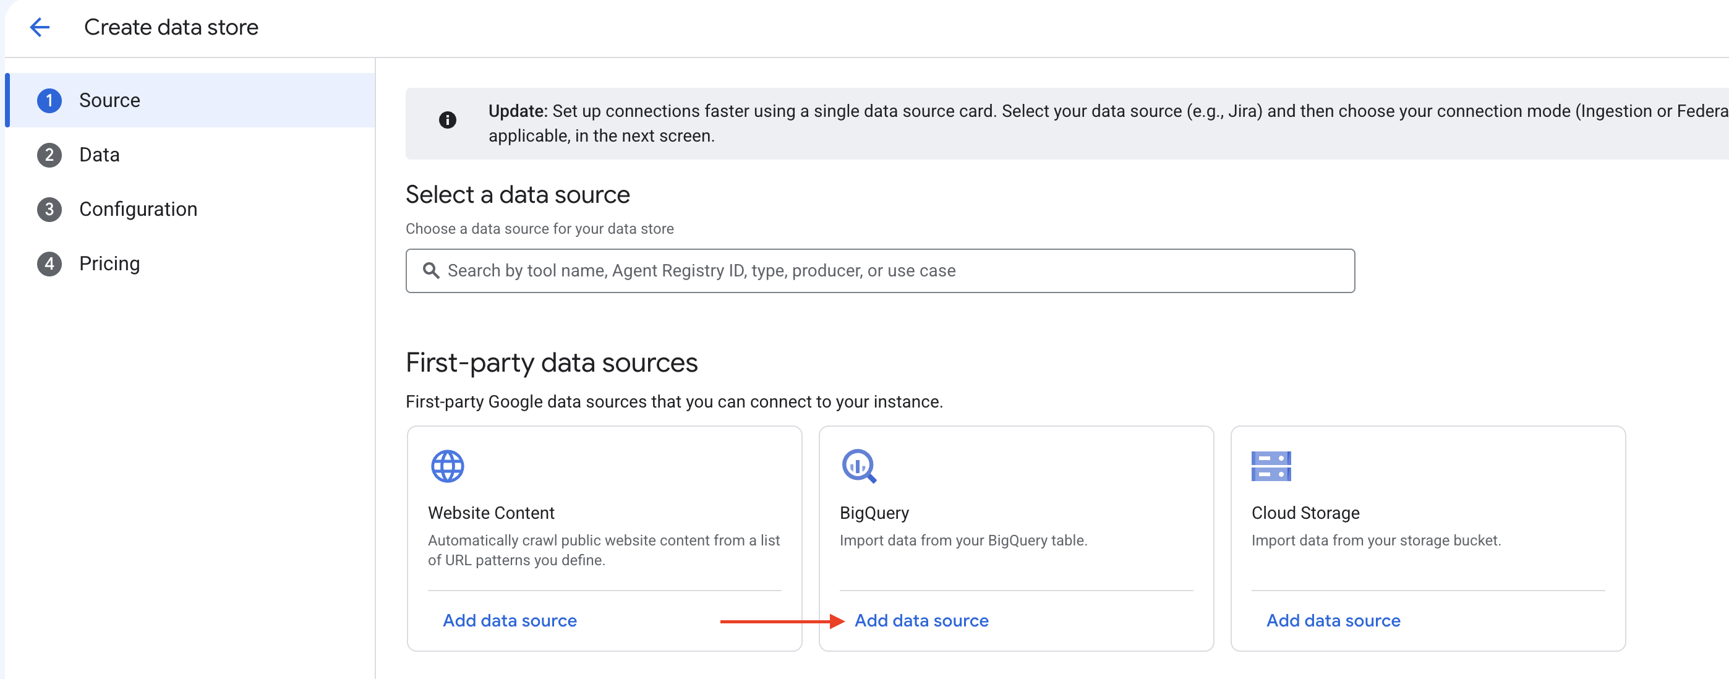Click 'Import data from your BigQuery table.' text
Image resolution: width=1729 pixels, height=679 pixels.
coord(963,540)
